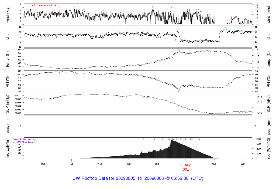This screenshot has width=276, height=189.
Task: Click purple hour marker 4 above radiation curve
Action: coord(162,139)
